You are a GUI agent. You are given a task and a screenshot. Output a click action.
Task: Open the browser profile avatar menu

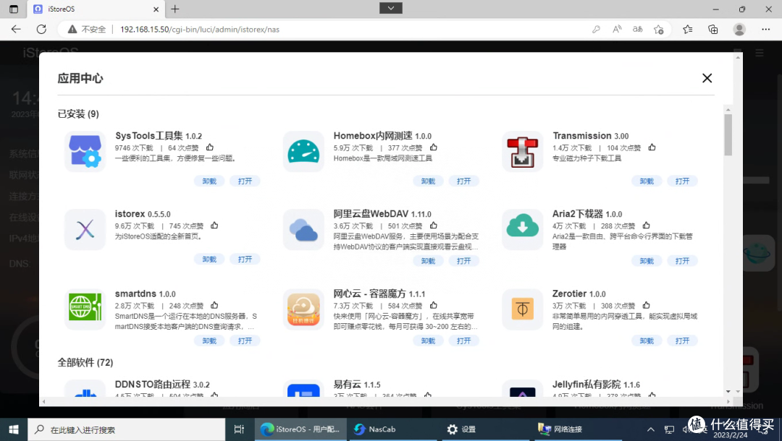pyautogui.click(x=739, y=30)
